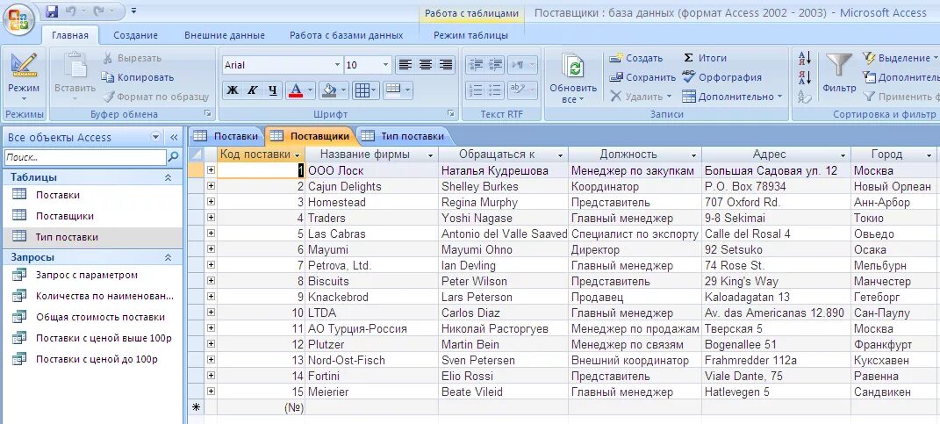Click Создать new record command
The image size is (940, 424).
(x=636, y=58)
